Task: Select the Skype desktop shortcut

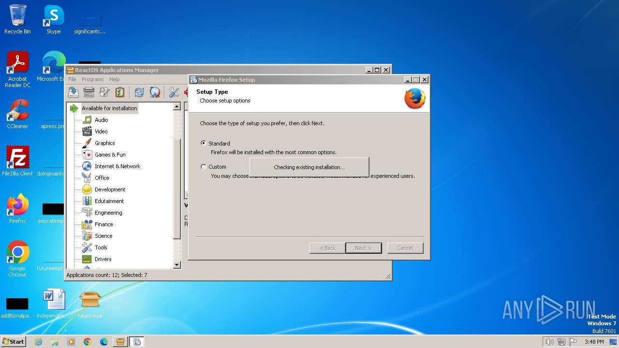Action: coord(53,19)
